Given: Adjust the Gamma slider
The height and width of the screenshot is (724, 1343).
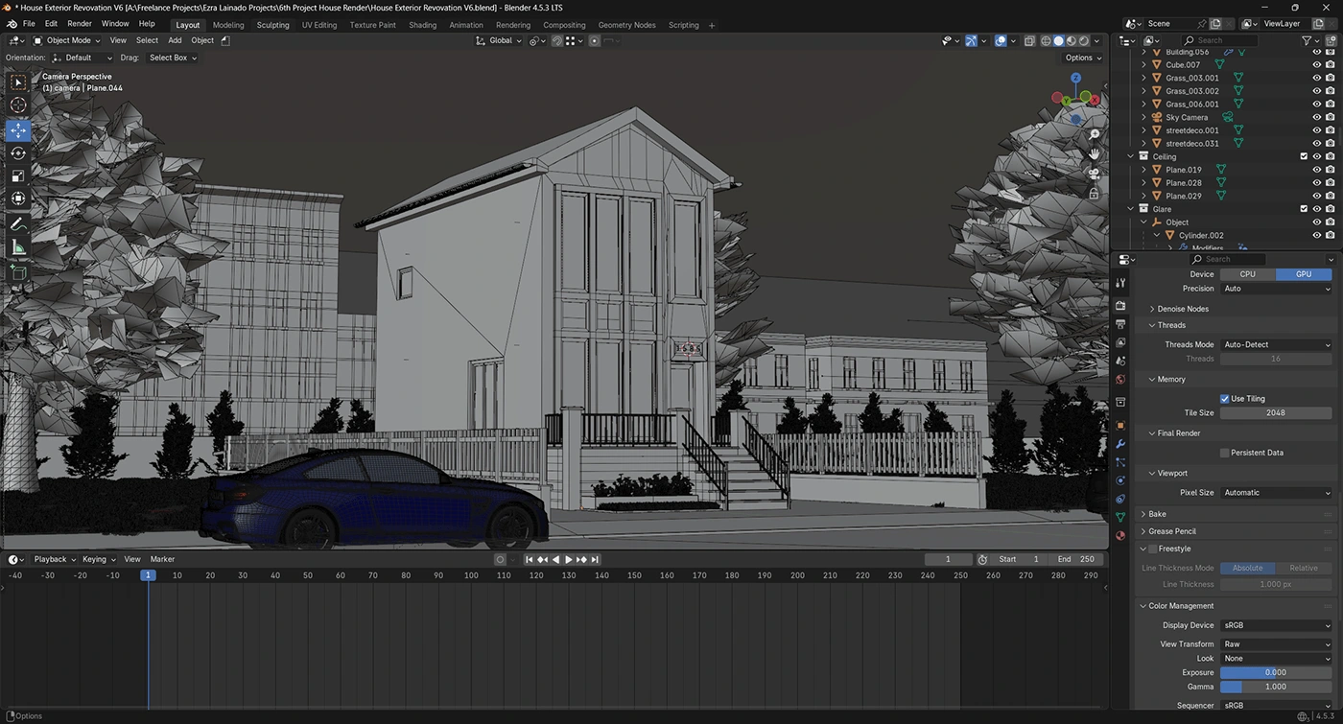Looking at the screenshot, I should click(1276, 687).
